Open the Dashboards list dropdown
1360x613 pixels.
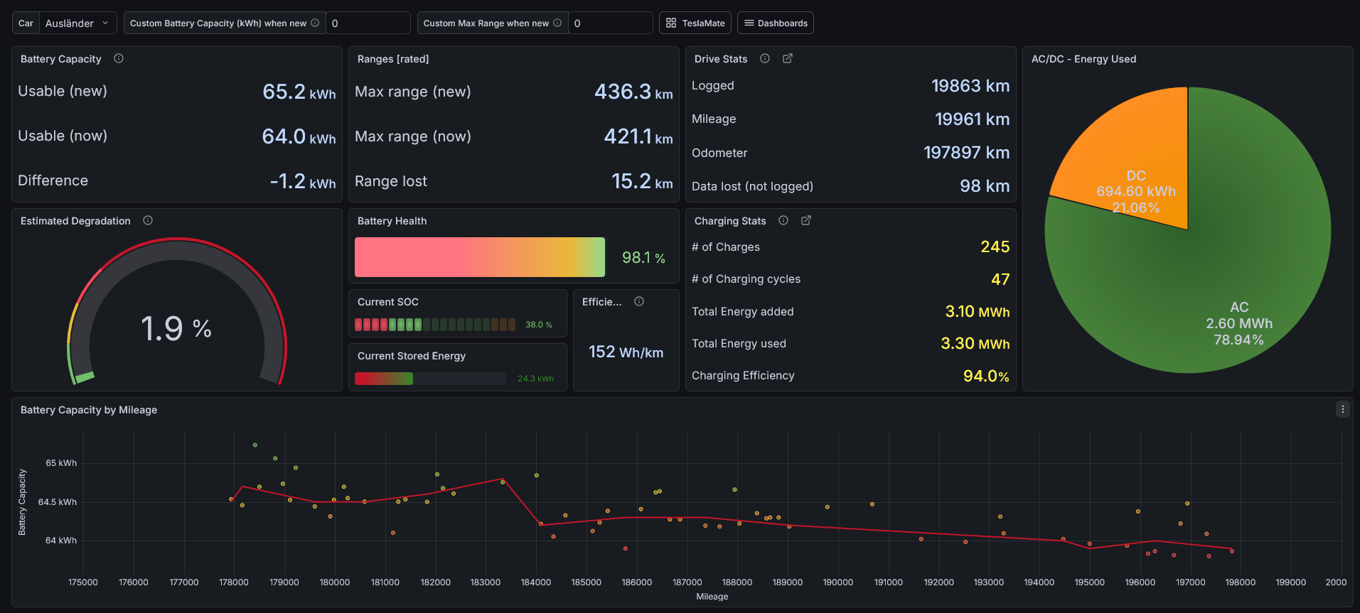(x=776, y=23)
